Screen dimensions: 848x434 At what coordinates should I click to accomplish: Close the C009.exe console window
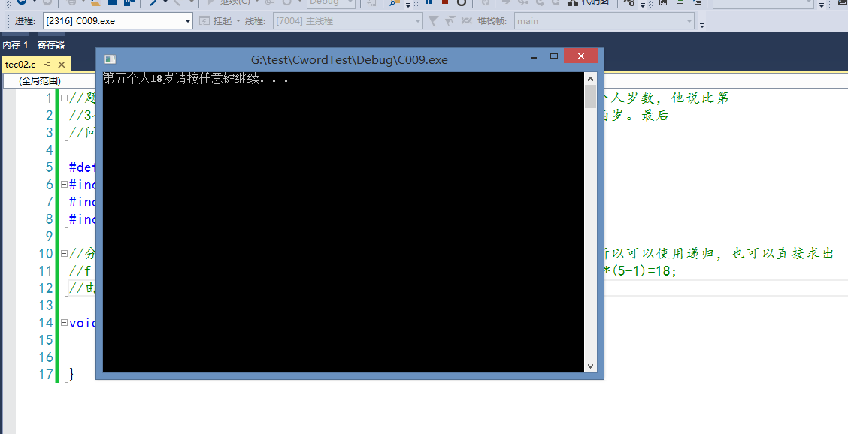click(x=581, y=56)
